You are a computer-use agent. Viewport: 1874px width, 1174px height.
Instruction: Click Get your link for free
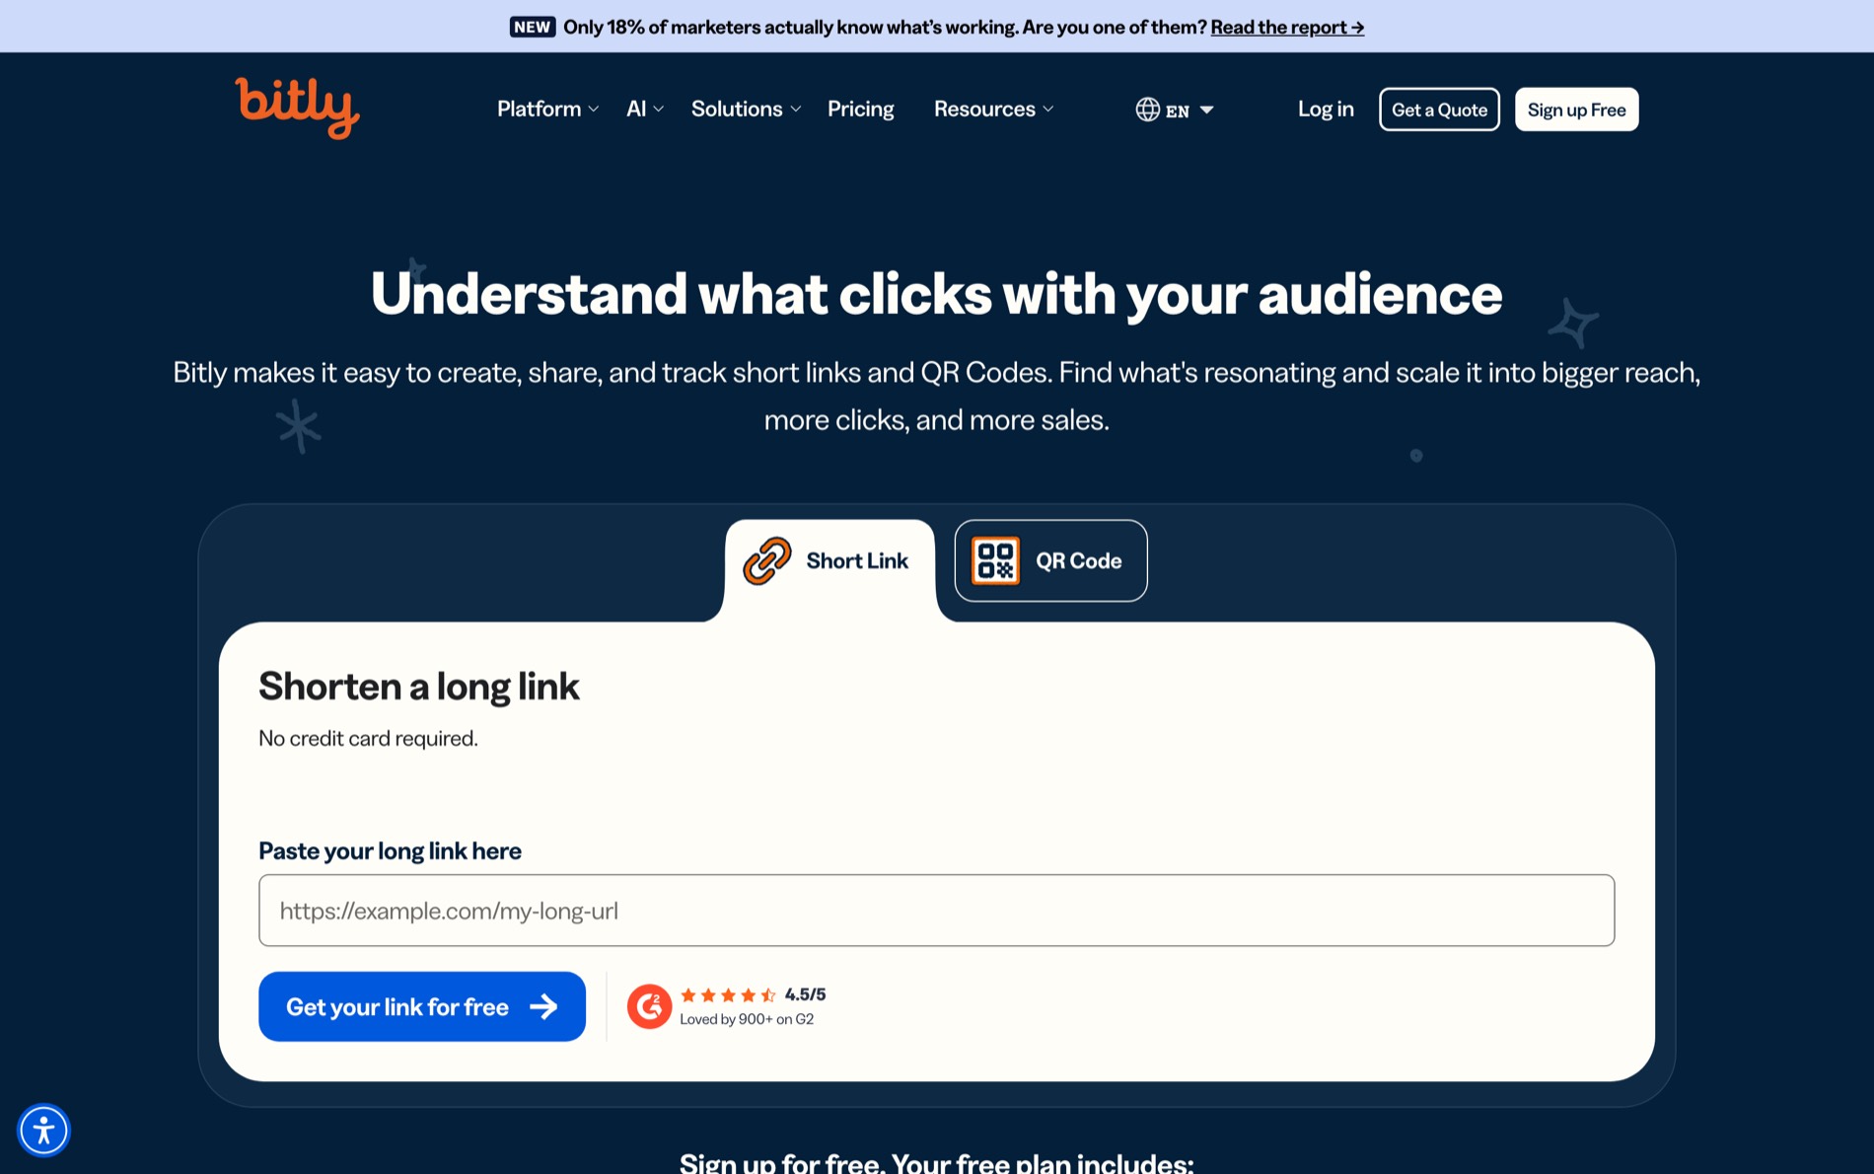(422, 1006)
